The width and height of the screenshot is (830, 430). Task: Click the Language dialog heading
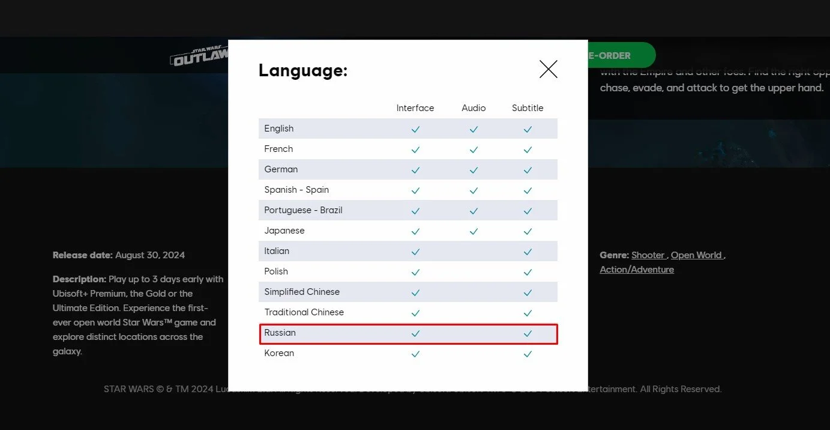pyautogui.click(x=303, y=70)
